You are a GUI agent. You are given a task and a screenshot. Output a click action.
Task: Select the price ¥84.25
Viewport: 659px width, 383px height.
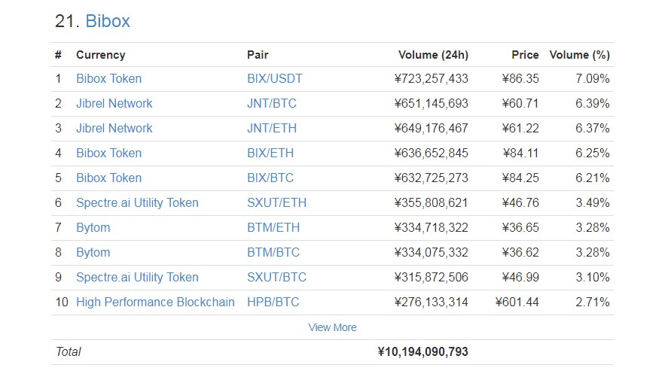[x=520, y=178]
